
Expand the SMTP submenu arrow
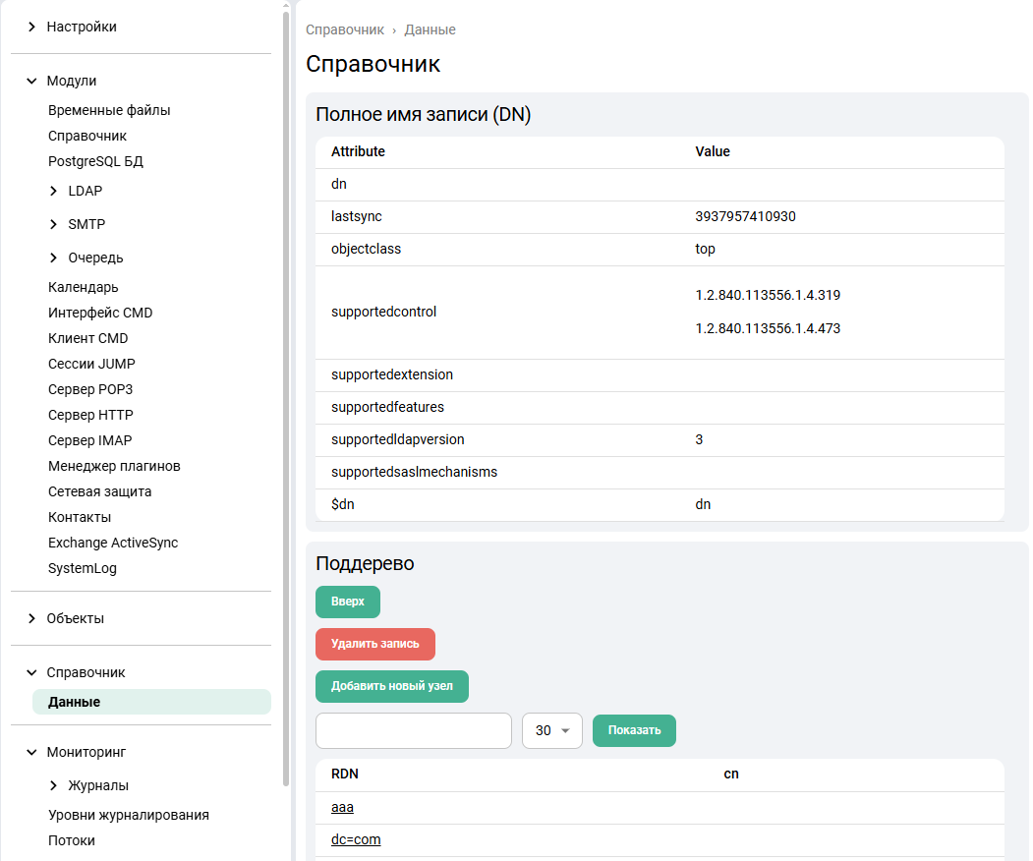pos(53,224)
